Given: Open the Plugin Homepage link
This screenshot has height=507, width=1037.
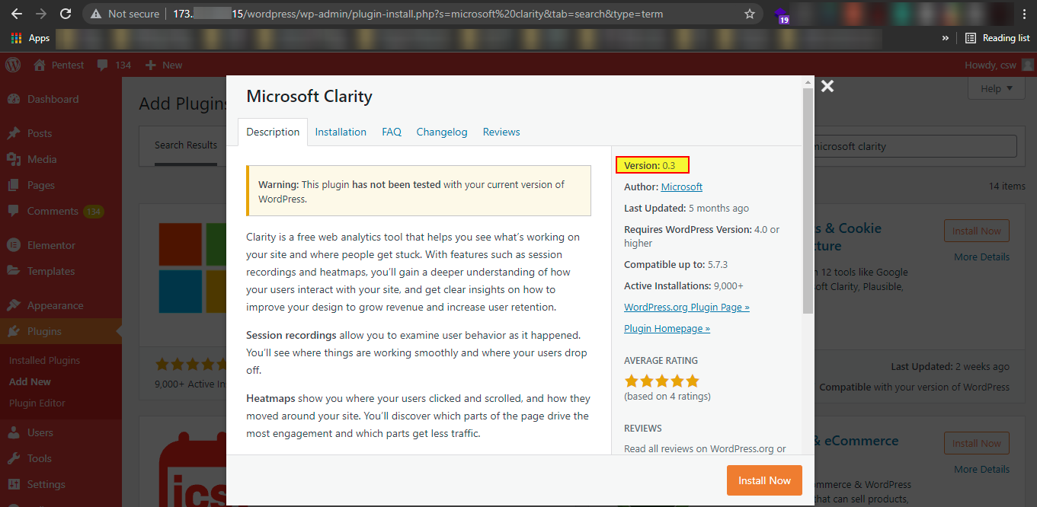Looking at the screenshot, I should click(x=667, y=328).
